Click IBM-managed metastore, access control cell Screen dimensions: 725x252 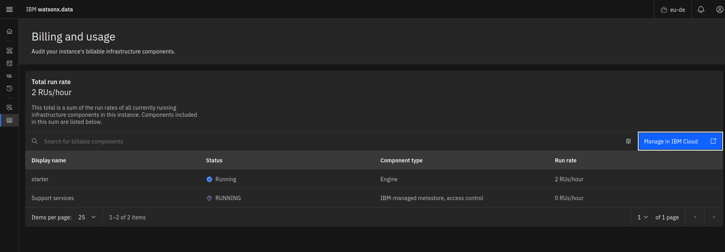(432, 198)
